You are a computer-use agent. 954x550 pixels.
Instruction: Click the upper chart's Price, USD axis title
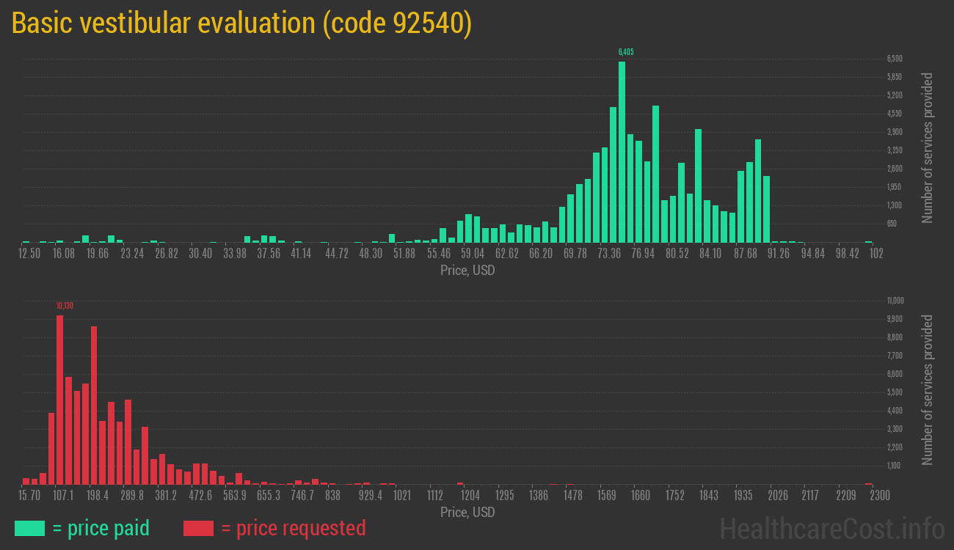pyautogui.click(x=467, y=271)
